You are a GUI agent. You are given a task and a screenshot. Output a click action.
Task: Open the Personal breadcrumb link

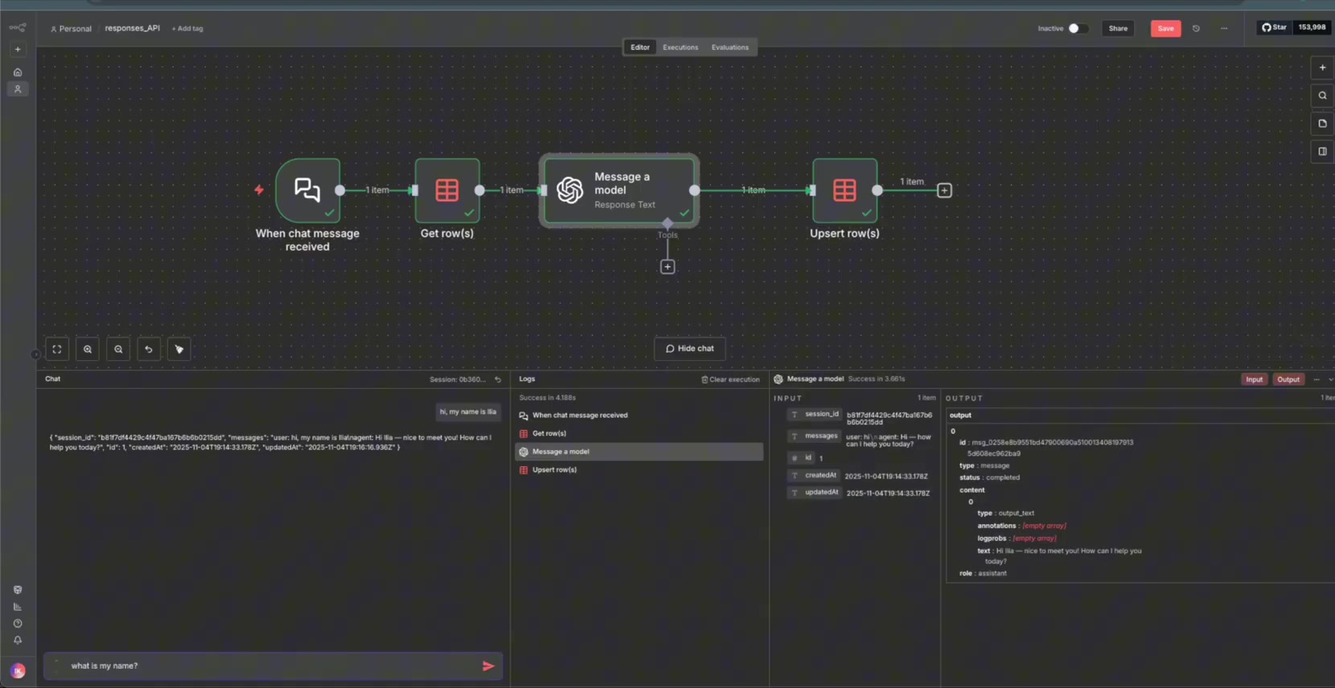[72, 28]
